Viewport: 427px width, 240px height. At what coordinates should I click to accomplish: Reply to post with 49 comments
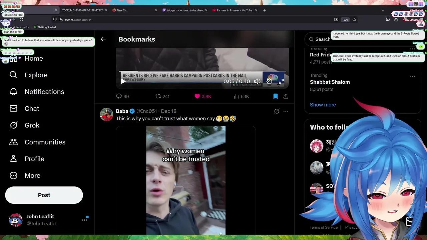pos(122,96)
